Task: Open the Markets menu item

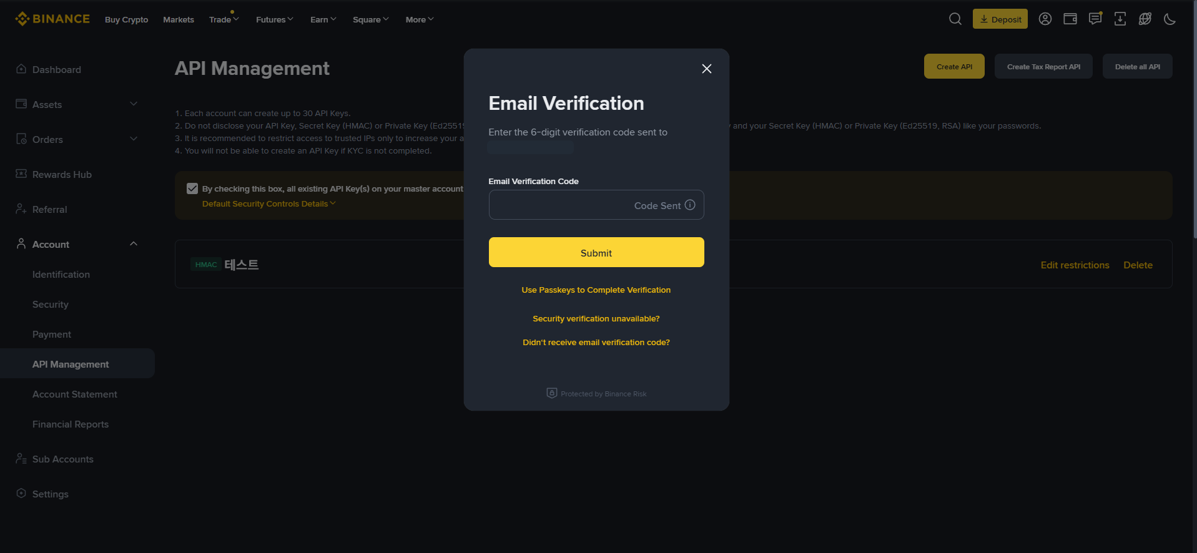Action: click(179, 19)
